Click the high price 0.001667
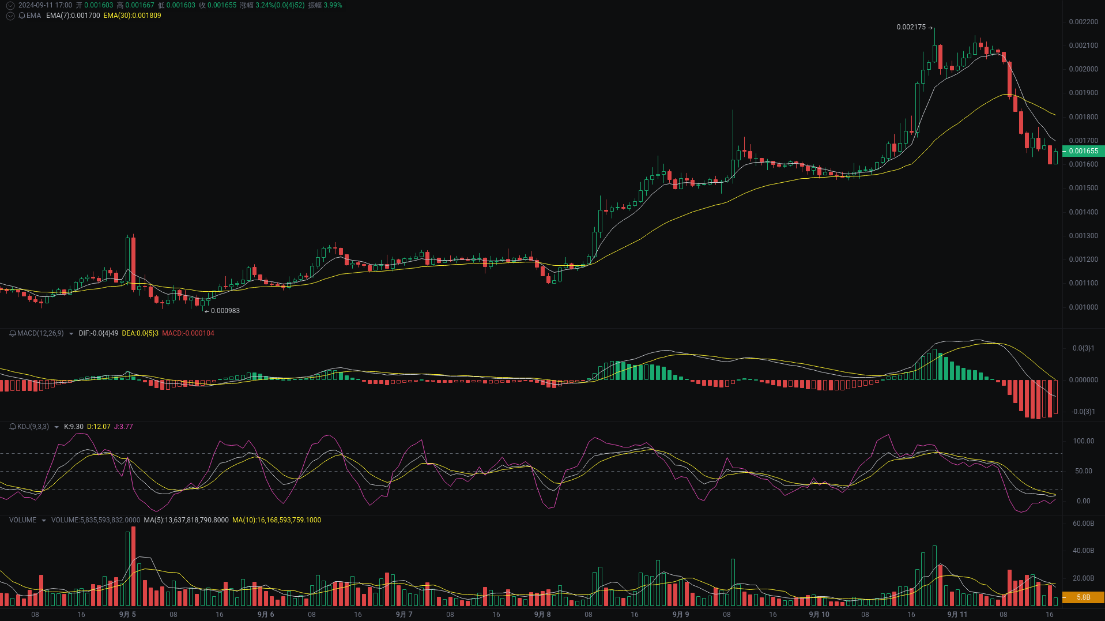This screenshot has height=621, width=1105. 139,5
